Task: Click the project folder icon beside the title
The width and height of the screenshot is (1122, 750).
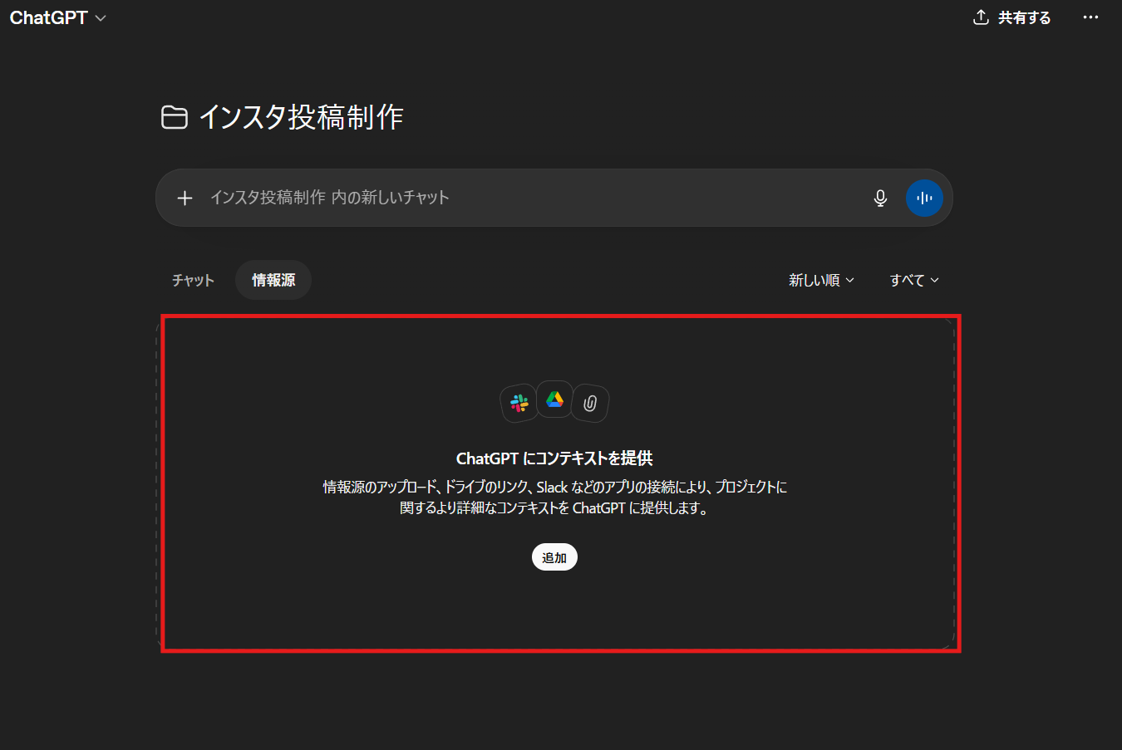Action: [174, 117]
